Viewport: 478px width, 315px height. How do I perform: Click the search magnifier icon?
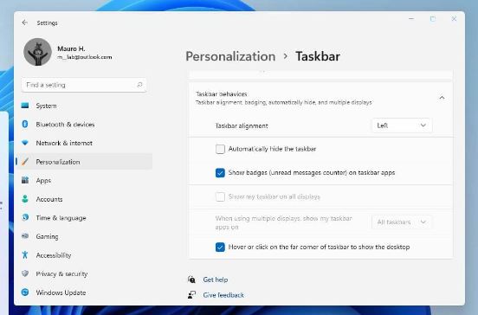pos(139,85)
